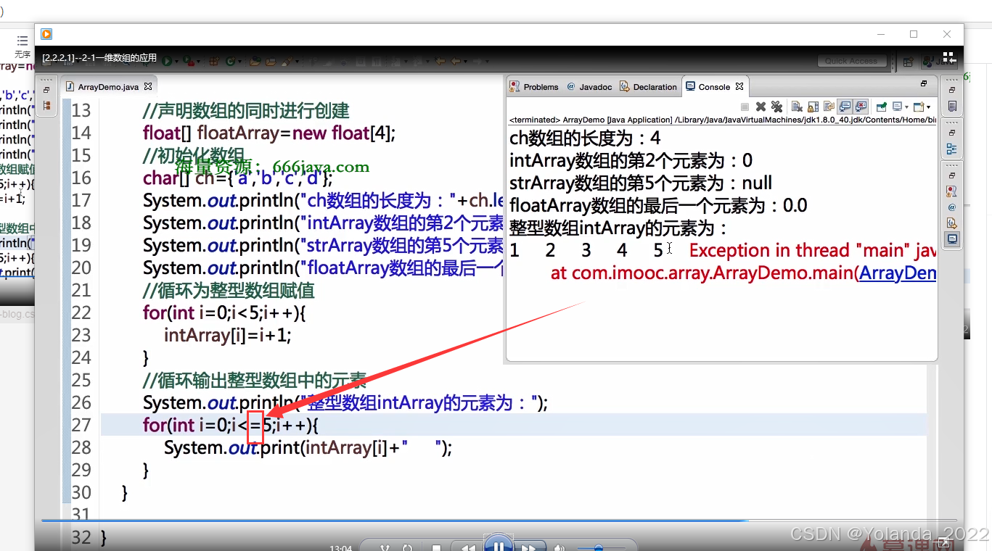992x551 pixels.
Task: Click the float[] floatArray declaration on line 14
Action: coord(270,133)
